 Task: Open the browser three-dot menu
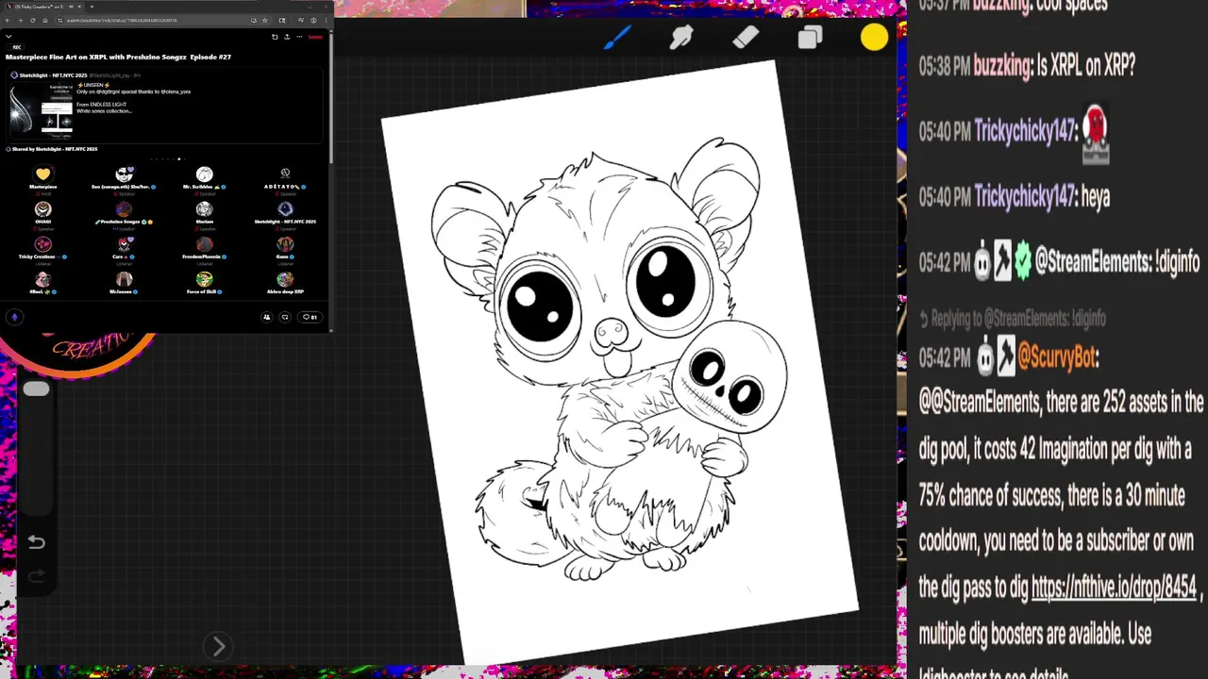coord(327,20)
